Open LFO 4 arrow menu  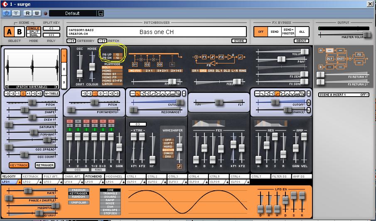[82, 182]
